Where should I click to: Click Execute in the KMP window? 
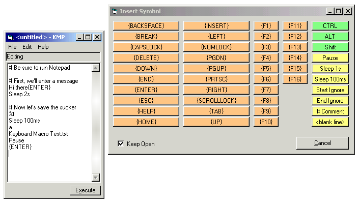pos(85,190)
